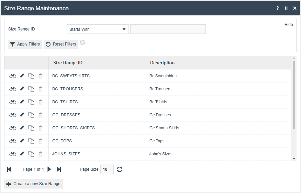Edit the GC_SHORTS_SKIRTS size range
The image size is (301, 193).
click(22, 128)
